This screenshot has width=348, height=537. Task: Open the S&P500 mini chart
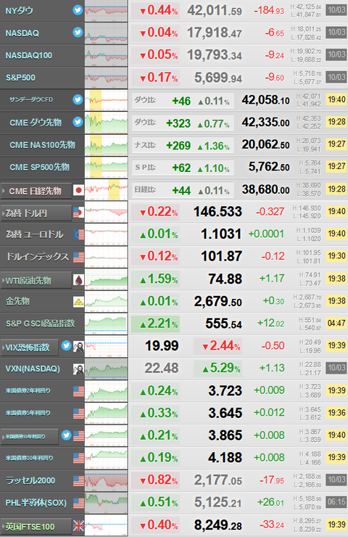(x=106, y=78)
